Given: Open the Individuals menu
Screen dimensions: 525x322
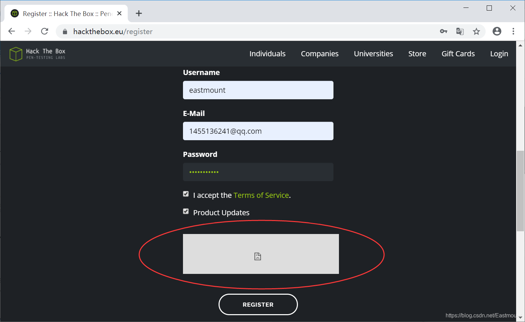Looking at the screenshot, I should (x=267, y=54).
